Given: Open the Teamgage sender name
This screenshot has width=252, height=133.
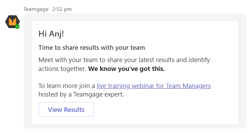Looking at the screenshot, I should click(36, 9).
